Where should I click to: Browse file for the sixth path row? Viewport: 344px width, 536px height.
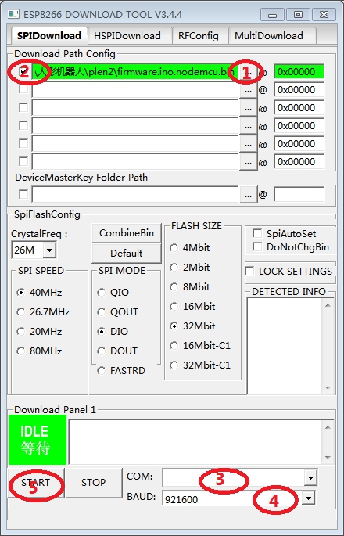point(248,162)
